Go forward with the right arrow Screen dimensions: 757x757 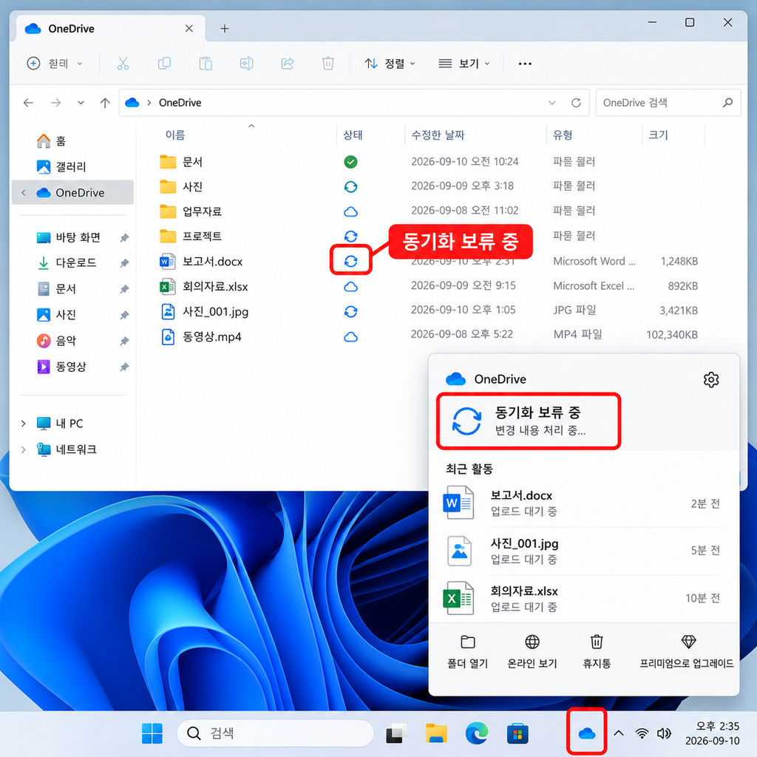point(56,102)
